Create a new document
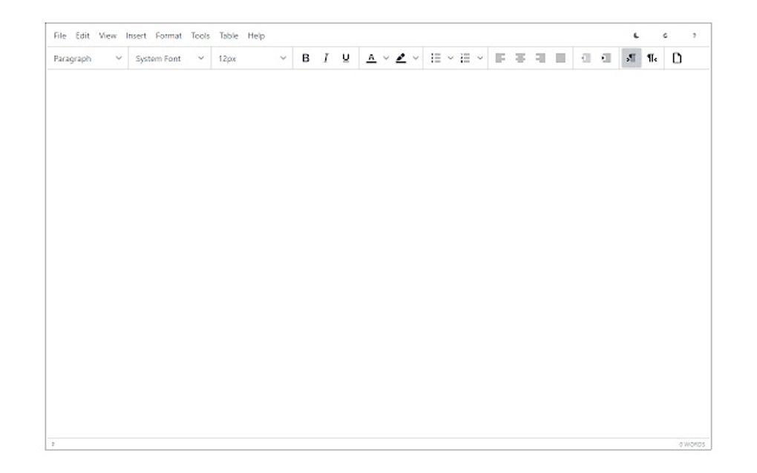The image size is (757, 473). point(678,58)
